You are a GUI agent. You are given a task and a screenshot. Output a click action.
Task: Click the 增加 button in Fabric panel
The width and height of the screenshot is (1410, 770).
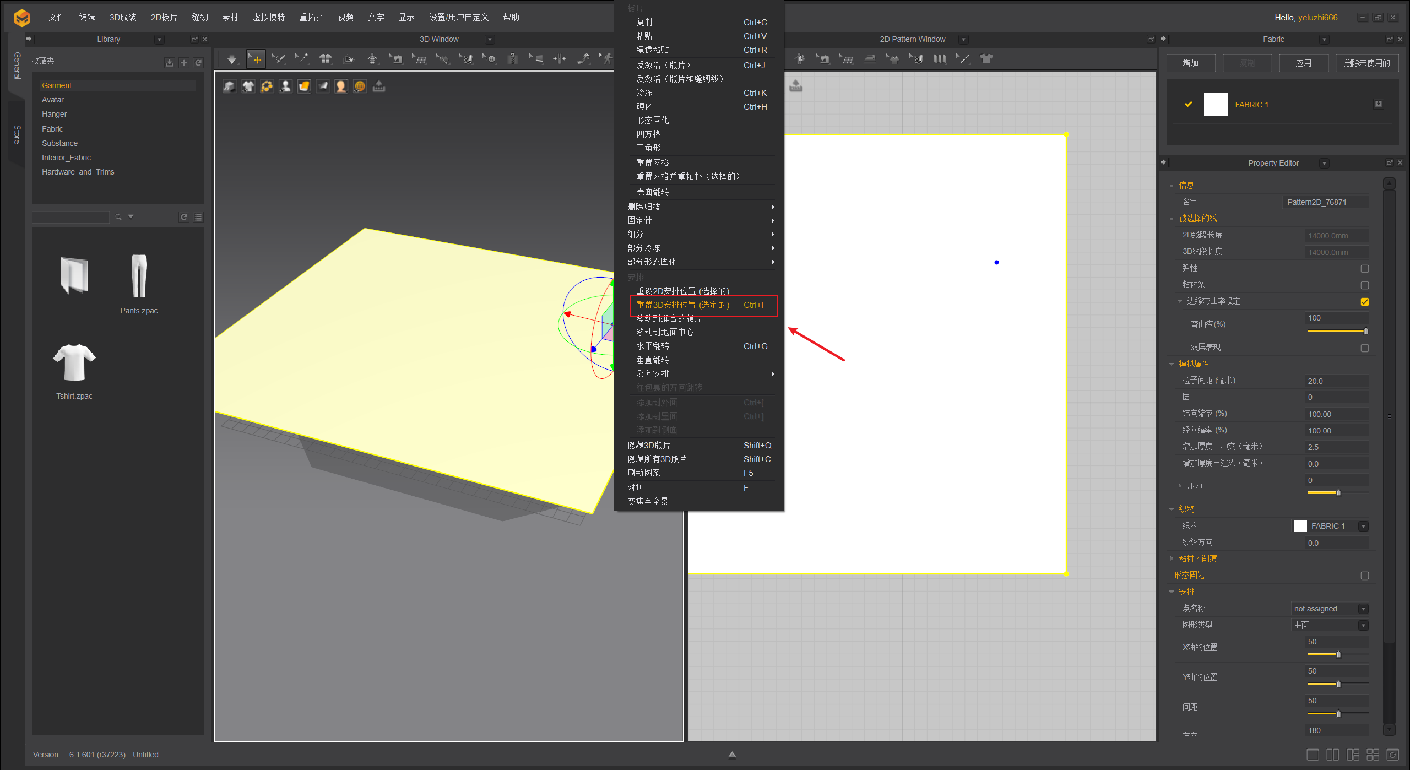1191,63
